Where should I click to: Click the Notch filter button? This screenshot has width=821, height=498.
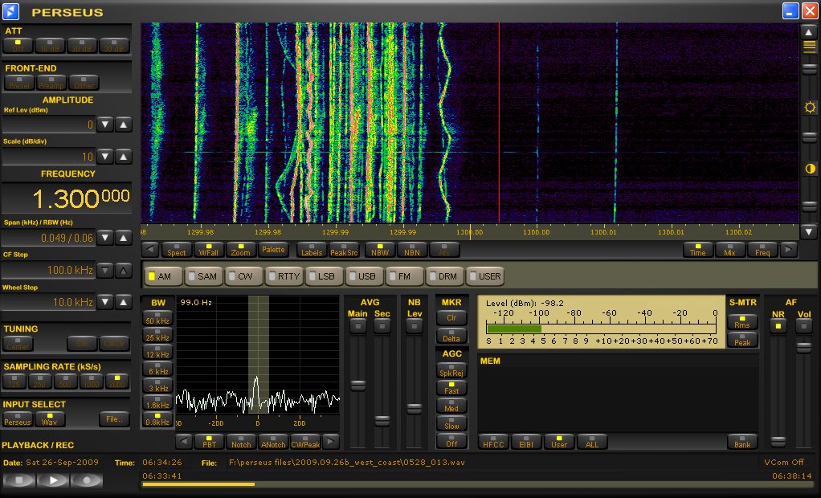pyautogui.click(x=241, y=442)
